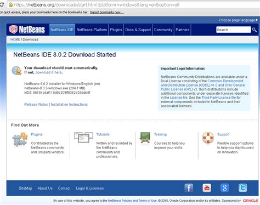Click the Oracle sponsor logo
Image resolution: width=260 pixels, height=205 pixels.
pos(250,201)
